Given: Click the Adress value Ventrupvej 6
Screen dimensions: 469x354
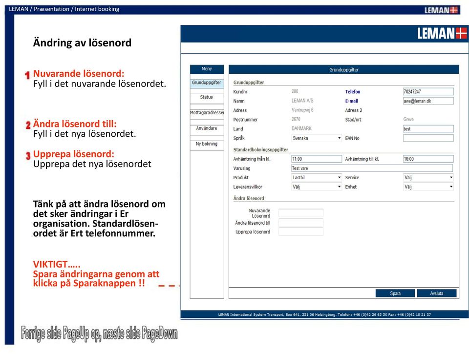Looking at the screenshot, I should [302, 110].
